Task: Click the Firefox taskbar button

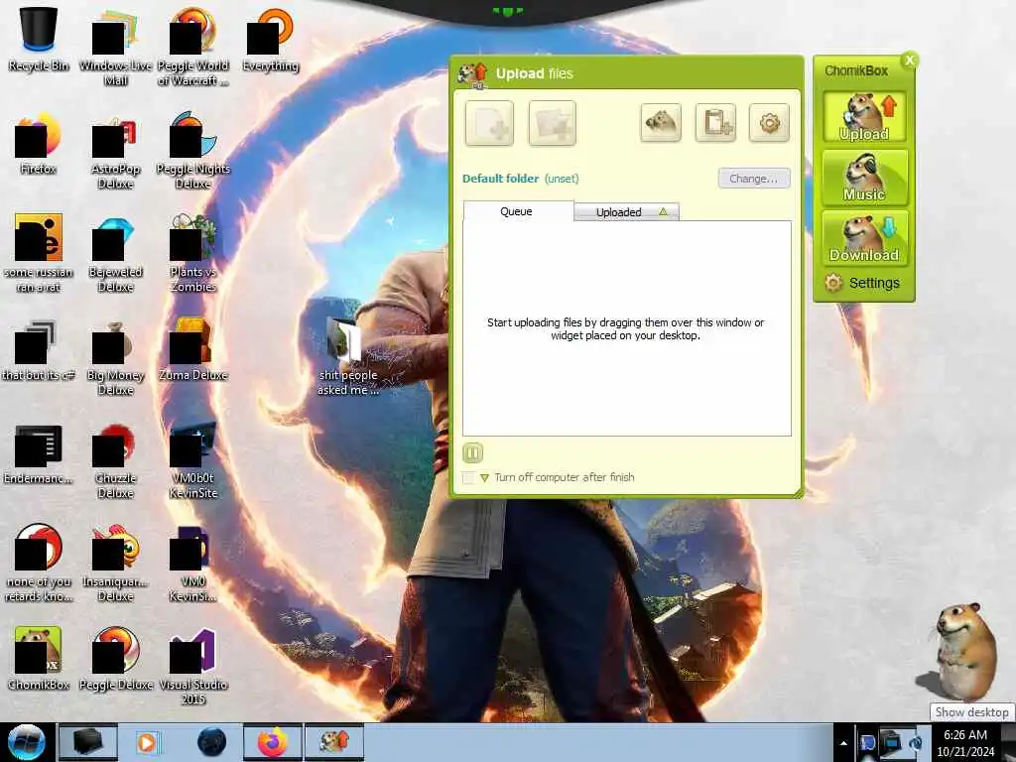Action: [x=273, y=742]
